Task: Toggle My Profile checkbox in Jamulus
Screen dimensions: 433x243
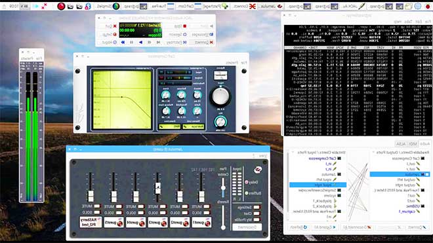Action: (x=257, y=219)
